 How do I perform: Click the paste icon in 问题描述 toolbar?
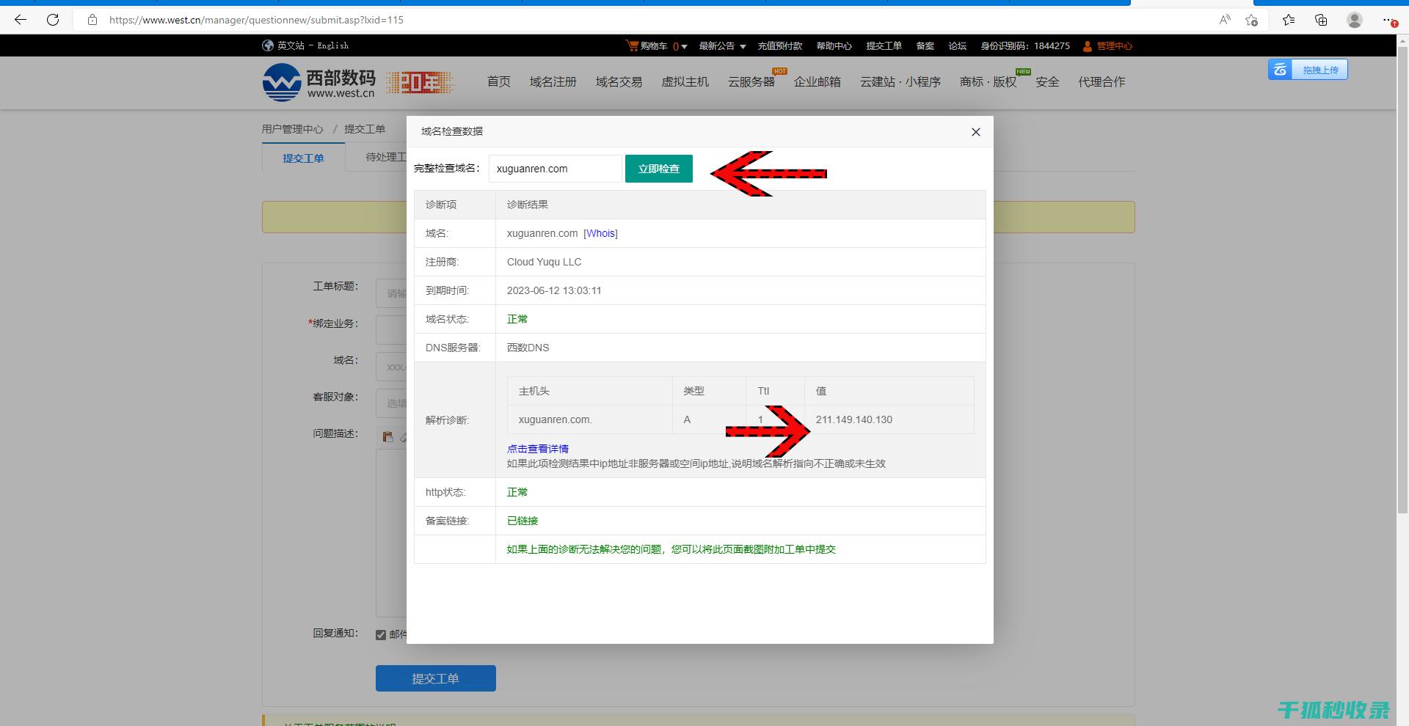(387, 437)
